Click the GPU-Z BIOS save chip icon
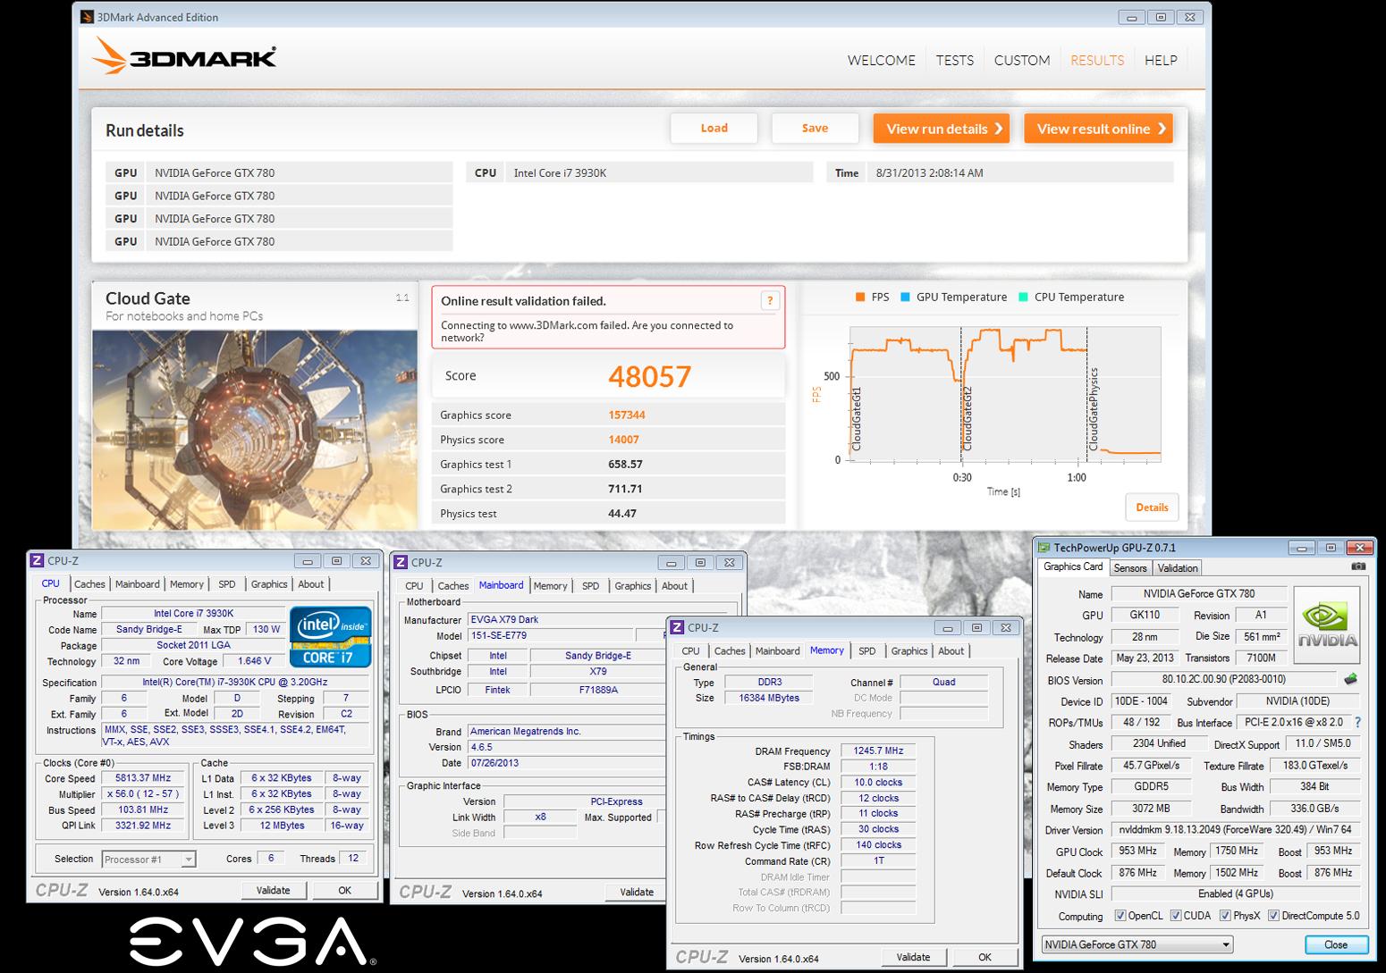This screenshot has width=1386, height=973. [1350, 679]
